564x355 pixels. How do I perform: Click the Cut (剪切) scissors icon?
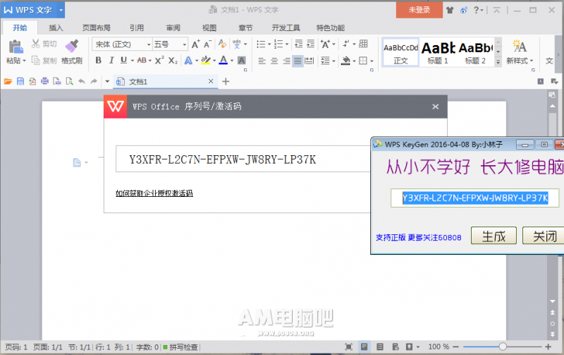click(36, 44)
